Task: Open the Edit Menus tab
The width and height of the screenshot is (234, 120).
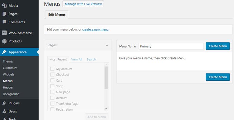Action: point(57,15)
